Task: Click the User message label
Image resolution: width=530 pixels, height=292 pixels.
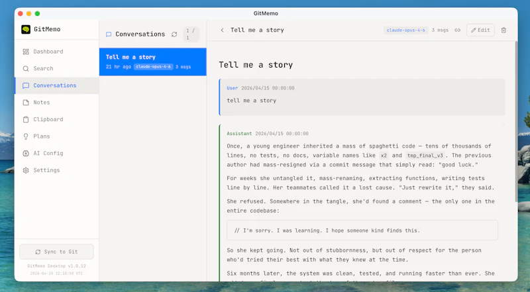Action: [x=233, y=88]
